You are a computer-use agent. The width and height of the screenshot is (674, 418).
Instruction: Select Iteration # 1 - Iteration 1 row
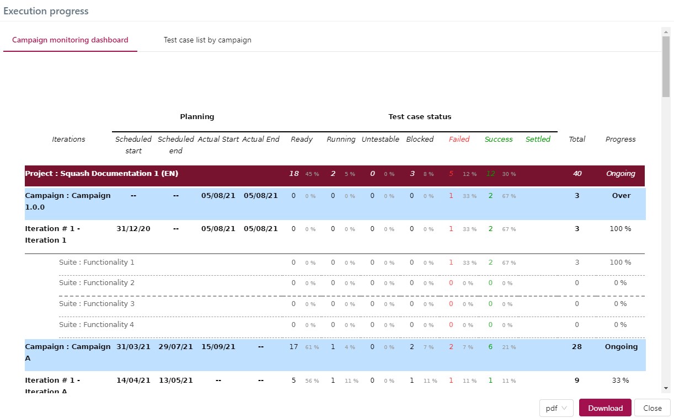coord(52,234)
